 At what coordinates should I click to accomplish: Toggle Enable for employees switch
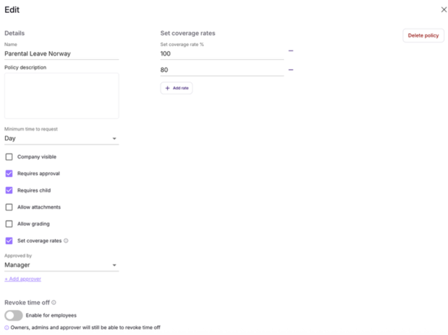13,315
